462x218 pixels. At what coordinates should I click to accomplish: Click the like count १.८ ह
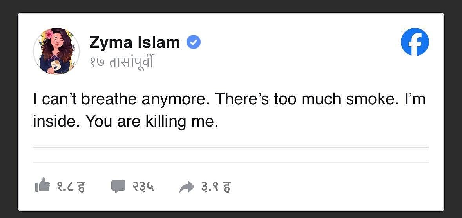(71, 187)
